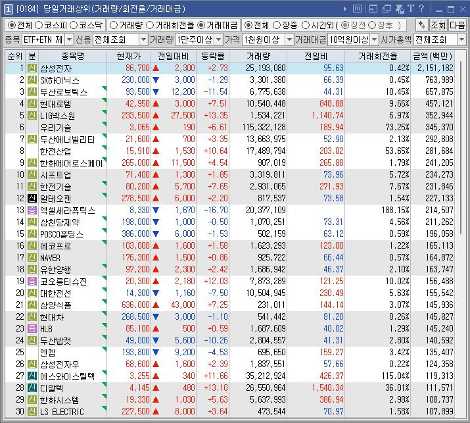Select the 코스닥 radio button

[x=74, y=25]
